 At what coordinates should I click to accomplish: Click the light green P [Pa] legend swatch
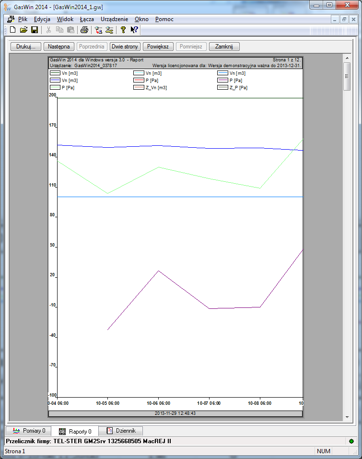[55, 87]
